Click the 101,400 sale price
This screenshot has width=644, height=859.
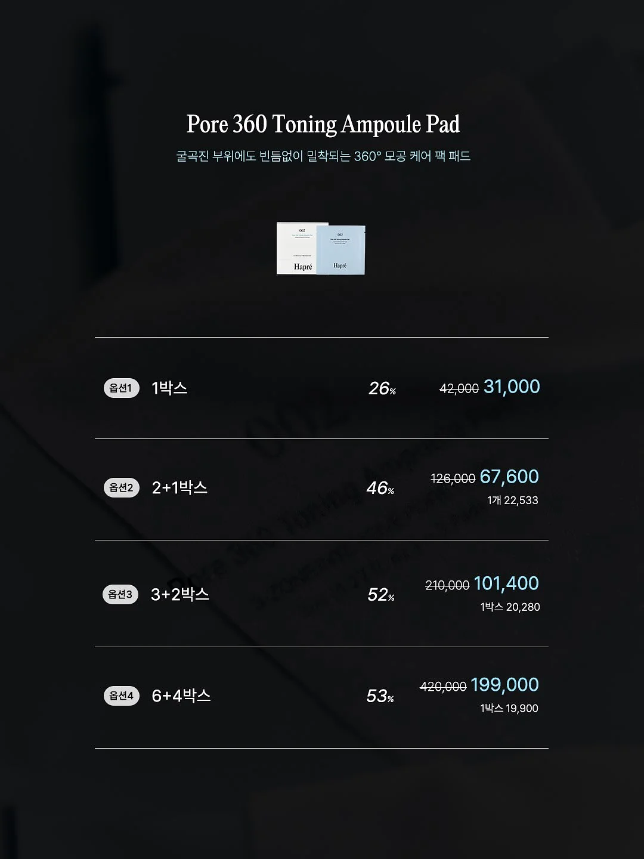click(506, 583)
